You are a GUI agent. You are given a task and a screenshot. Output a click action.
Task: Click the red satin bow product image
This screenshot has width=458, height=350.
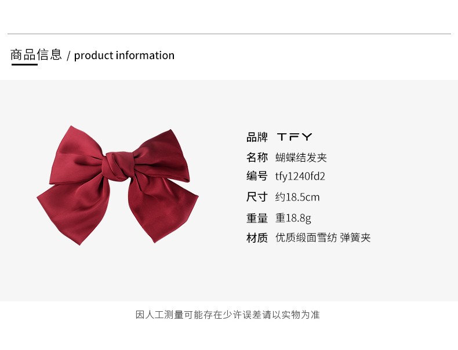click(118, 185)
